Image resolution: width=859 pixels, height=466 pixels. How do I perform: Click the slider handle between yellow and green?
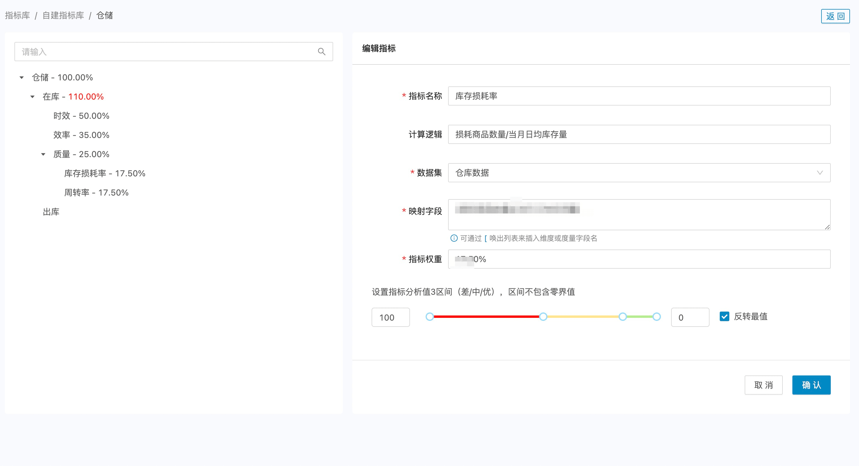pyautogui.click(x=622, y=317)
